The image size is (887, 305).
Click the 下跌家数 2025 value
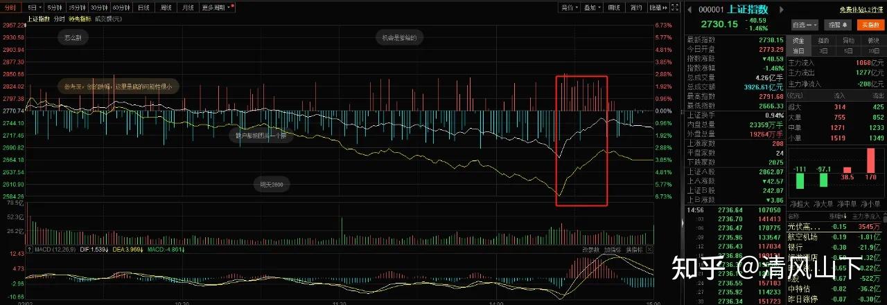point(775,162)
